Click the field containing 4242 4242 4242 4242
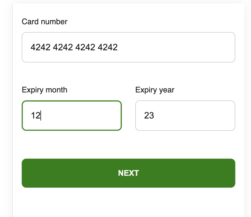Image resolution: width=251 pixels, height=217 pixels. pyautogui.click(x=128, y=47)
